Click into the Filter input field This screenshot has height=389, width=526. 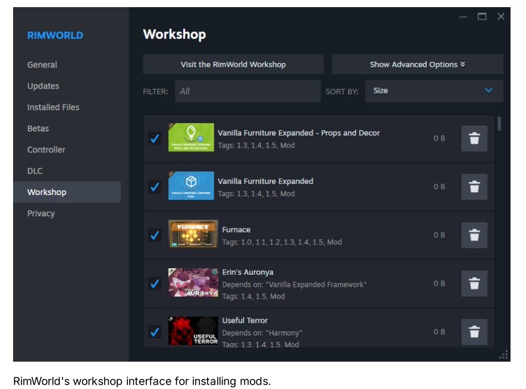click(248, 91)
